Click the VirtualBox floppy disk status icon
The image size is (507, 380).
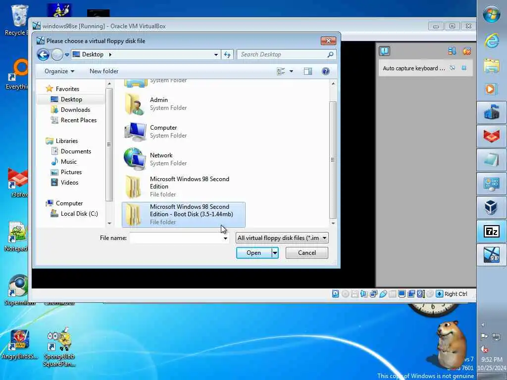click(x=355, y=294)
